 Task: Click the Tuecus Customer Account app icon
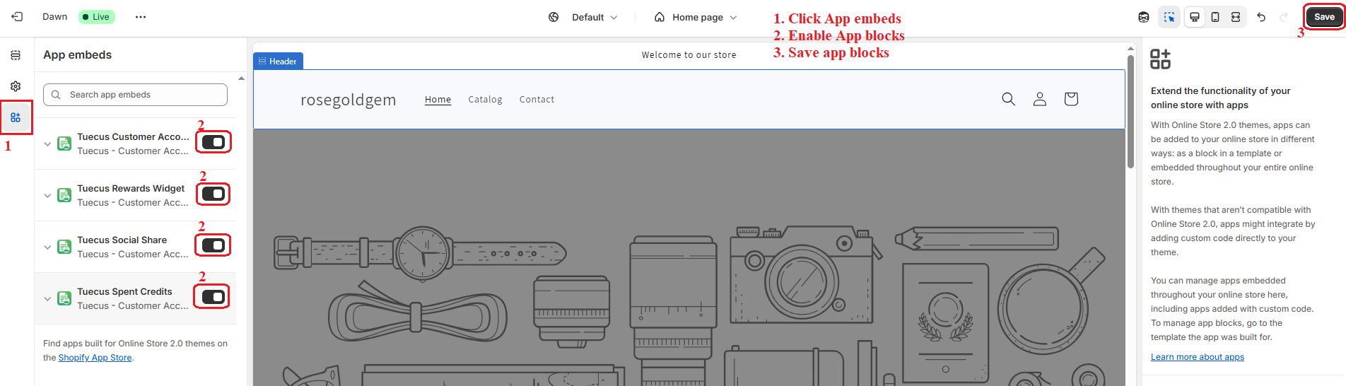pyautogui.click(x=64, y=144)
